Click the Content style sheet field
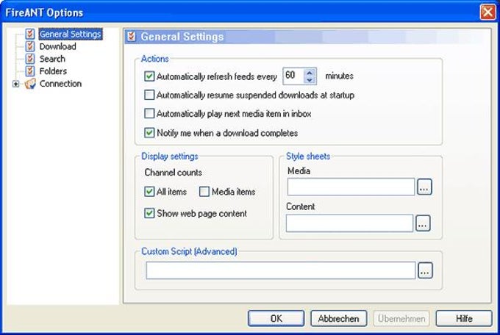 coord(349,223)
